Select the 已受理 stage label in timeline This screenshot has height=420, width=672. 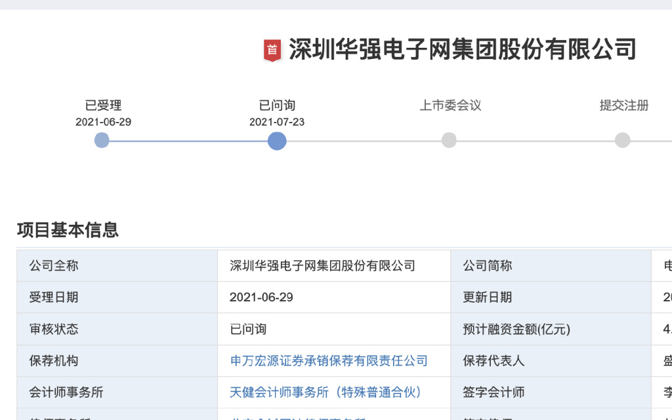pyautogui.click(x=103, y=105)
